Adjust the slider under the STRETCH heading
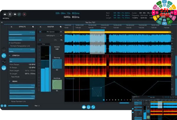 [22, 60]
